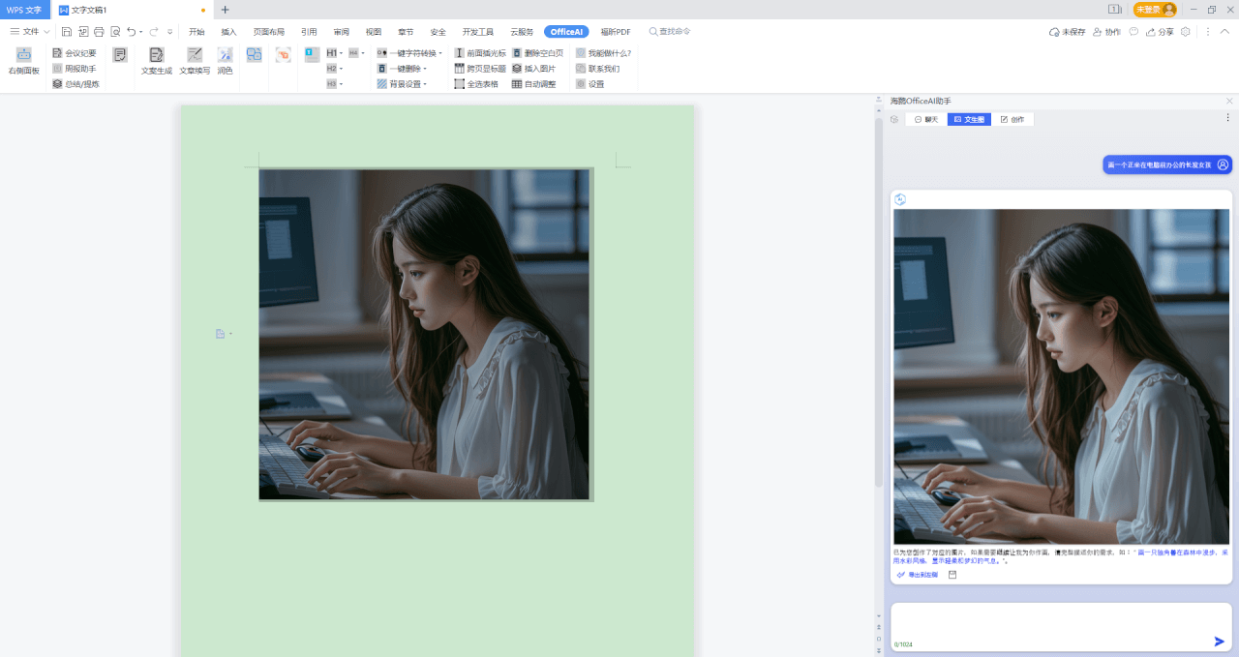Click the 全选表格 select all tables icon
Image resolution: width=1239 pixels, height=657 pixels.
tap(478, 83)
